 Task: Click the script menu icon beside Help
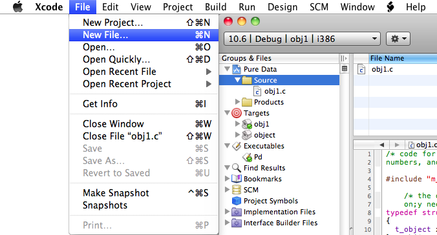pyautogui.click(x=390, y=6)
